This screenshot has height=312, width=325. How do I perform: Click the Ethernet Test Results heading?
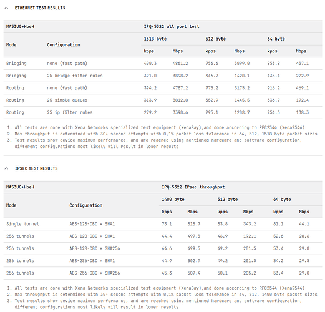[40, 8]
